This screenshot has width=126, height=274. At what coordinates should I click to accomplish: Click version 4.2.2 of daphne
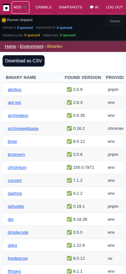pyautogui.click(x=78, y=193)
